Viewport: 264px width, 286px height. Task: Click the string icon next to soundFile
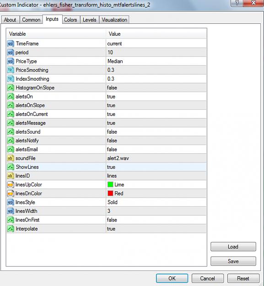pos(11,158)
